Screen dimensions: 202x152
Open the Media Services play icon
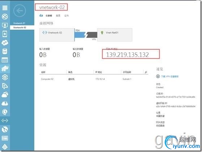click(x=5, y=77)
